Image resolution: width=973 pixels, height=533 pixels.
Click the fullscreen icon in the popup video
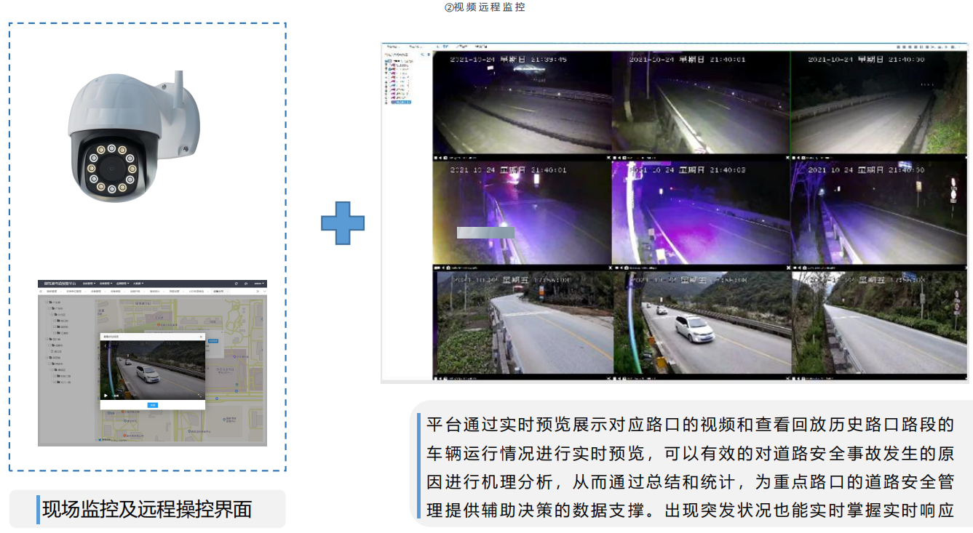point(199,396)
